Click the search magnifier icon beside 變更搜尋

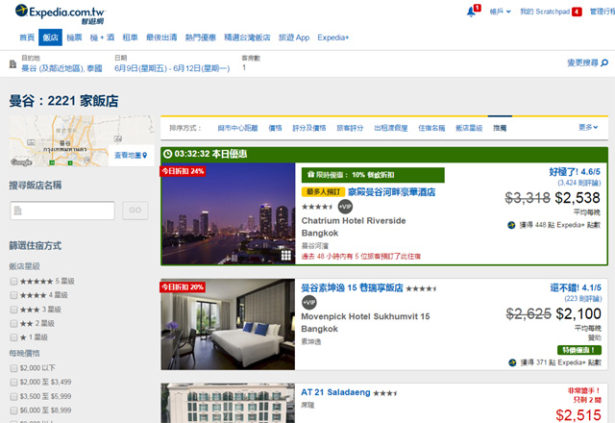pos(604,62)
